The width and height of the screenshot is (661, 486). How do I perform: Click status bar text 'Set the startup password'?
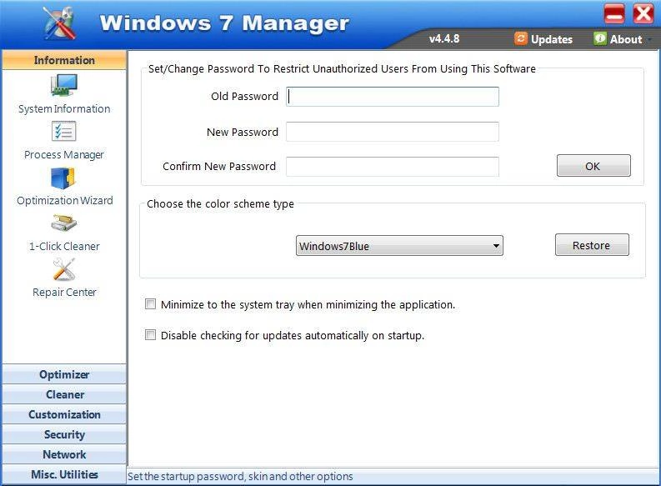[186, 476]
